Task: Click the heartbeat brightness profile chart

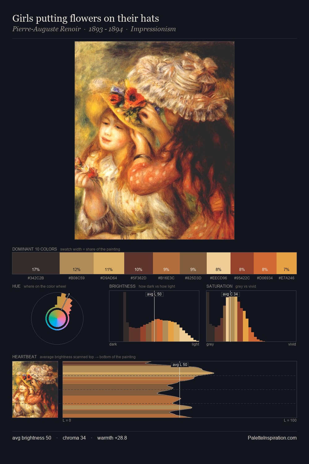Action: coord(180,389)
